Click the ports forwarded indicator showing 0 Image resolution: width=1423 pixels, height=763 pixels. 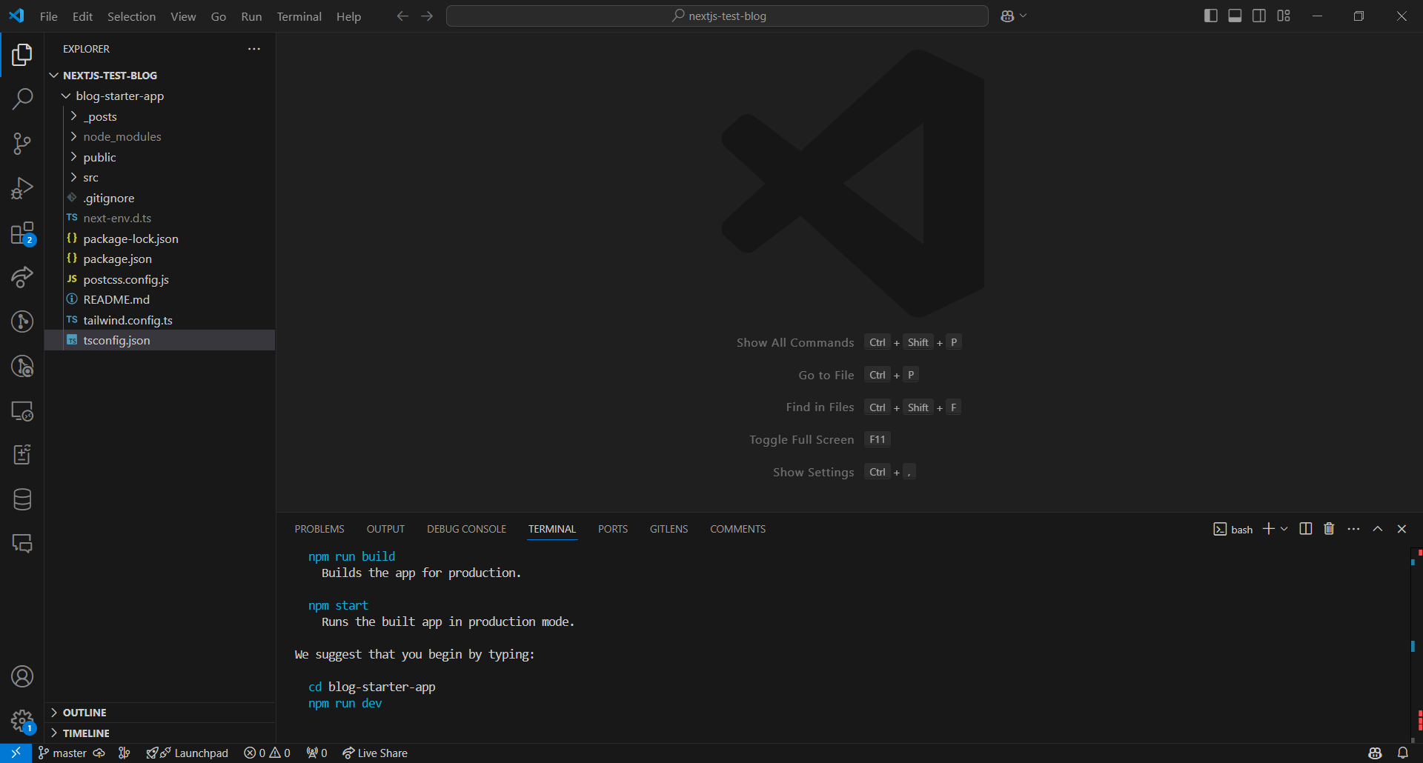pyautogui.click(x=316, y=753)
